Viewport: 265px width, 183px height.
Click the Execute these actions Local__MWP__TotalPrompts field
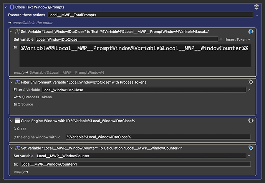tap(150, 15)
